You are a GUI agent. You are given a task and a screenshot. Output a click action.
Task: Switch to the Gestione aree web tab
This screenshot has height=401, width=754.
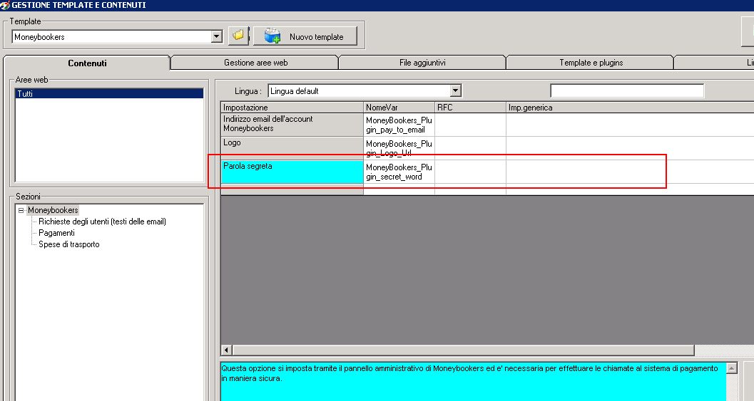(x=255, y=63)
